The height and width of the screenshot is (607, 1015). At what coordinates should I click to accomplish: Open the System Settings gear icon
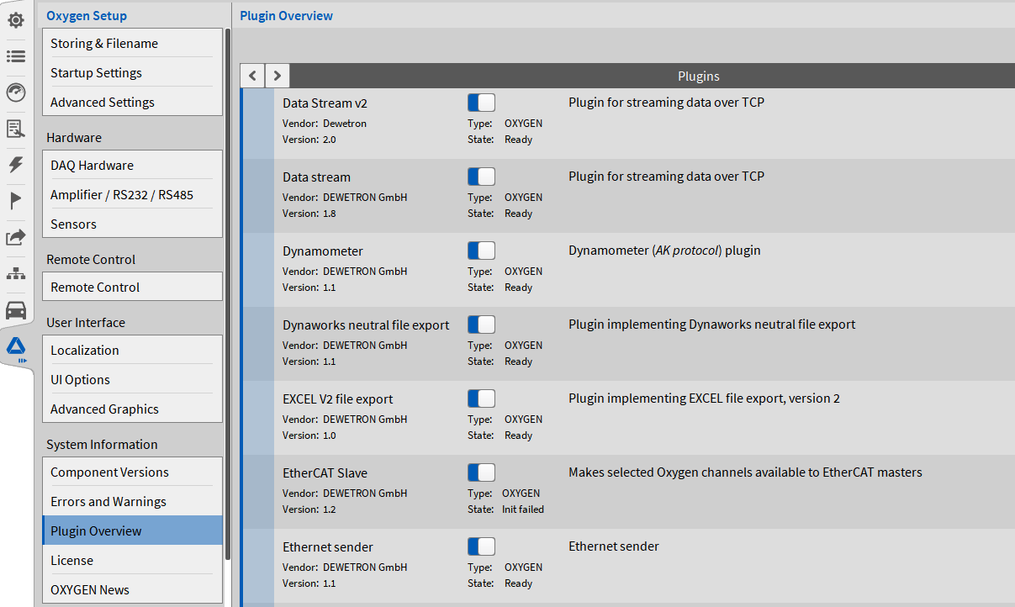[16, 19]
